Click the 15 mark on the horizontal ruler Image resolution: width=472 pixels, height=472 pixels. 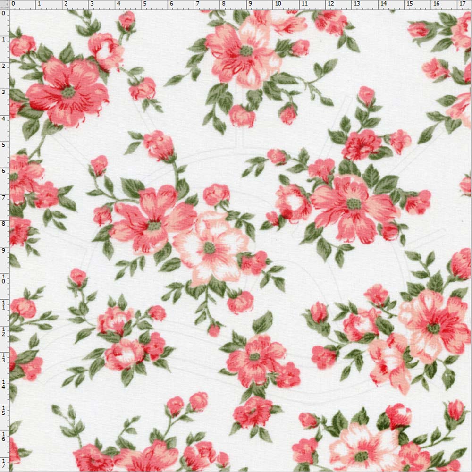coord(410,4)
